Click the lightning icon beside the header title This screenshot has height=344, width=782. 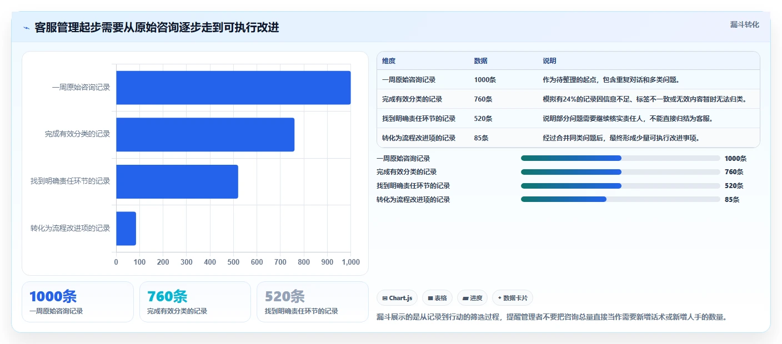(26, 28)
